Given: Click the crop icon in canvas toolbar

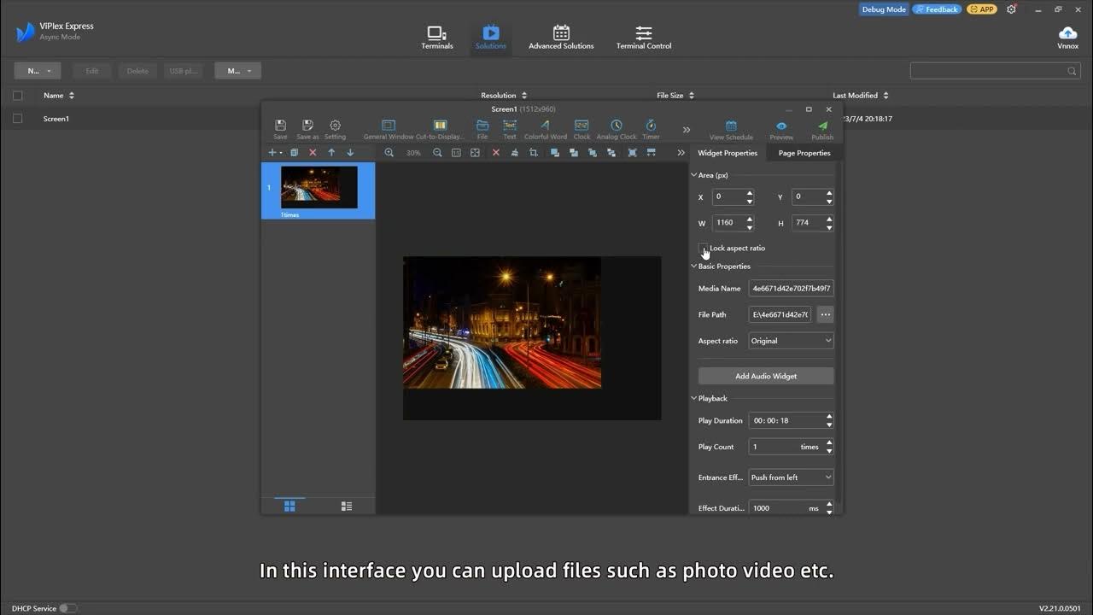Looking at the screenshot, I should 534,153.
